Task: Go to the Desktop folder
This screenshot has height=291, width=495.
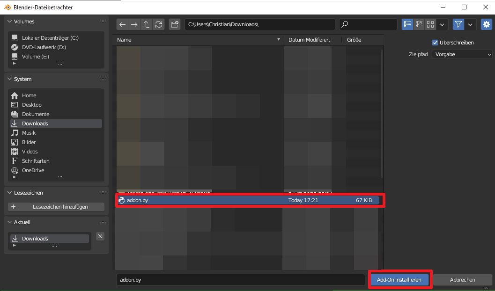Action: tap(56, 105)
